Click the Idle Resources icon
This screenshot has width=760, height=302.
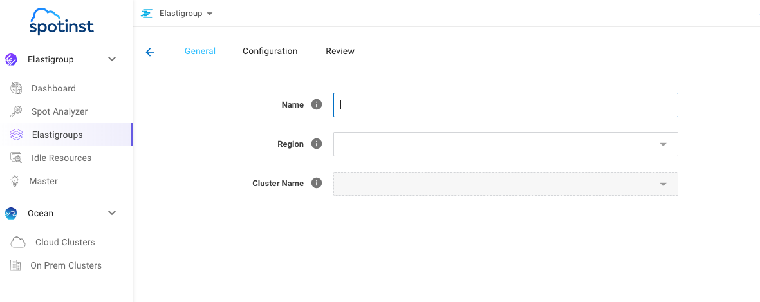point(17,158)
